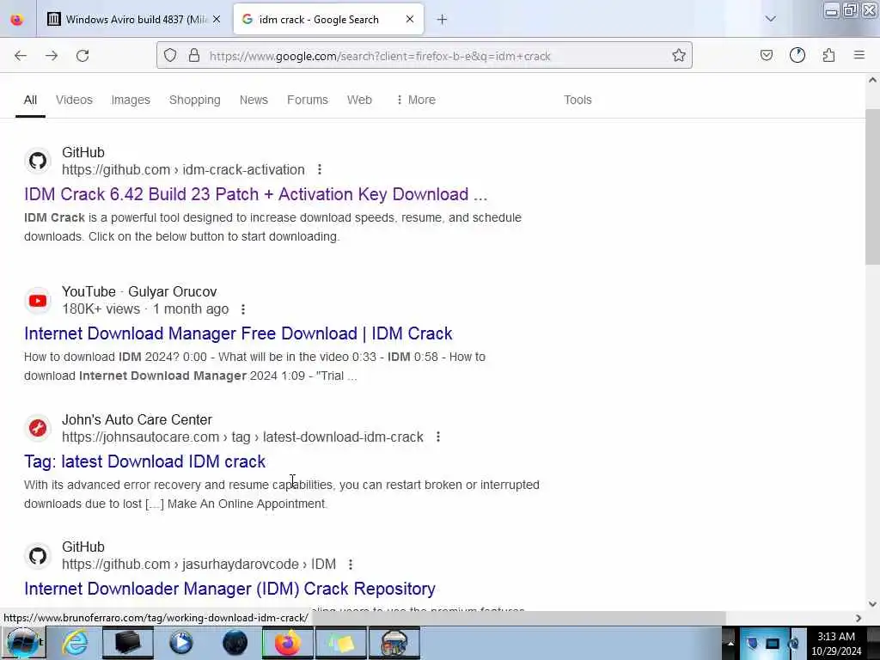Open three-dot menu for YouTube Gulyar Orucov result

[243, 309]
